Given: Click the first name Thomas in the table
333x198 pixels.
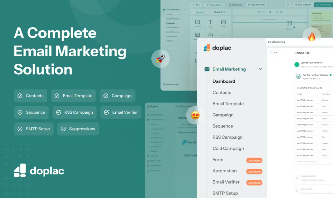Looking at the screenshot, I should [325, 125].
